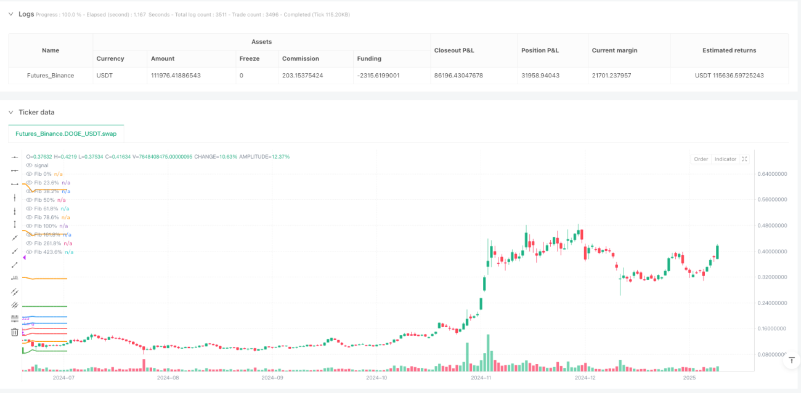Toggle visibility of Fib 0% indicator

[x=29, y=174]
